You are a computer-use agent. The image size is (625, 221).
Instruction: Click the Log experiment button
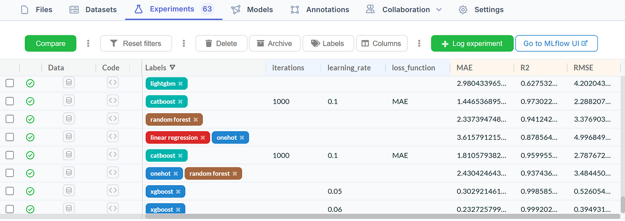pyautogui.click(x=472, y=44)
